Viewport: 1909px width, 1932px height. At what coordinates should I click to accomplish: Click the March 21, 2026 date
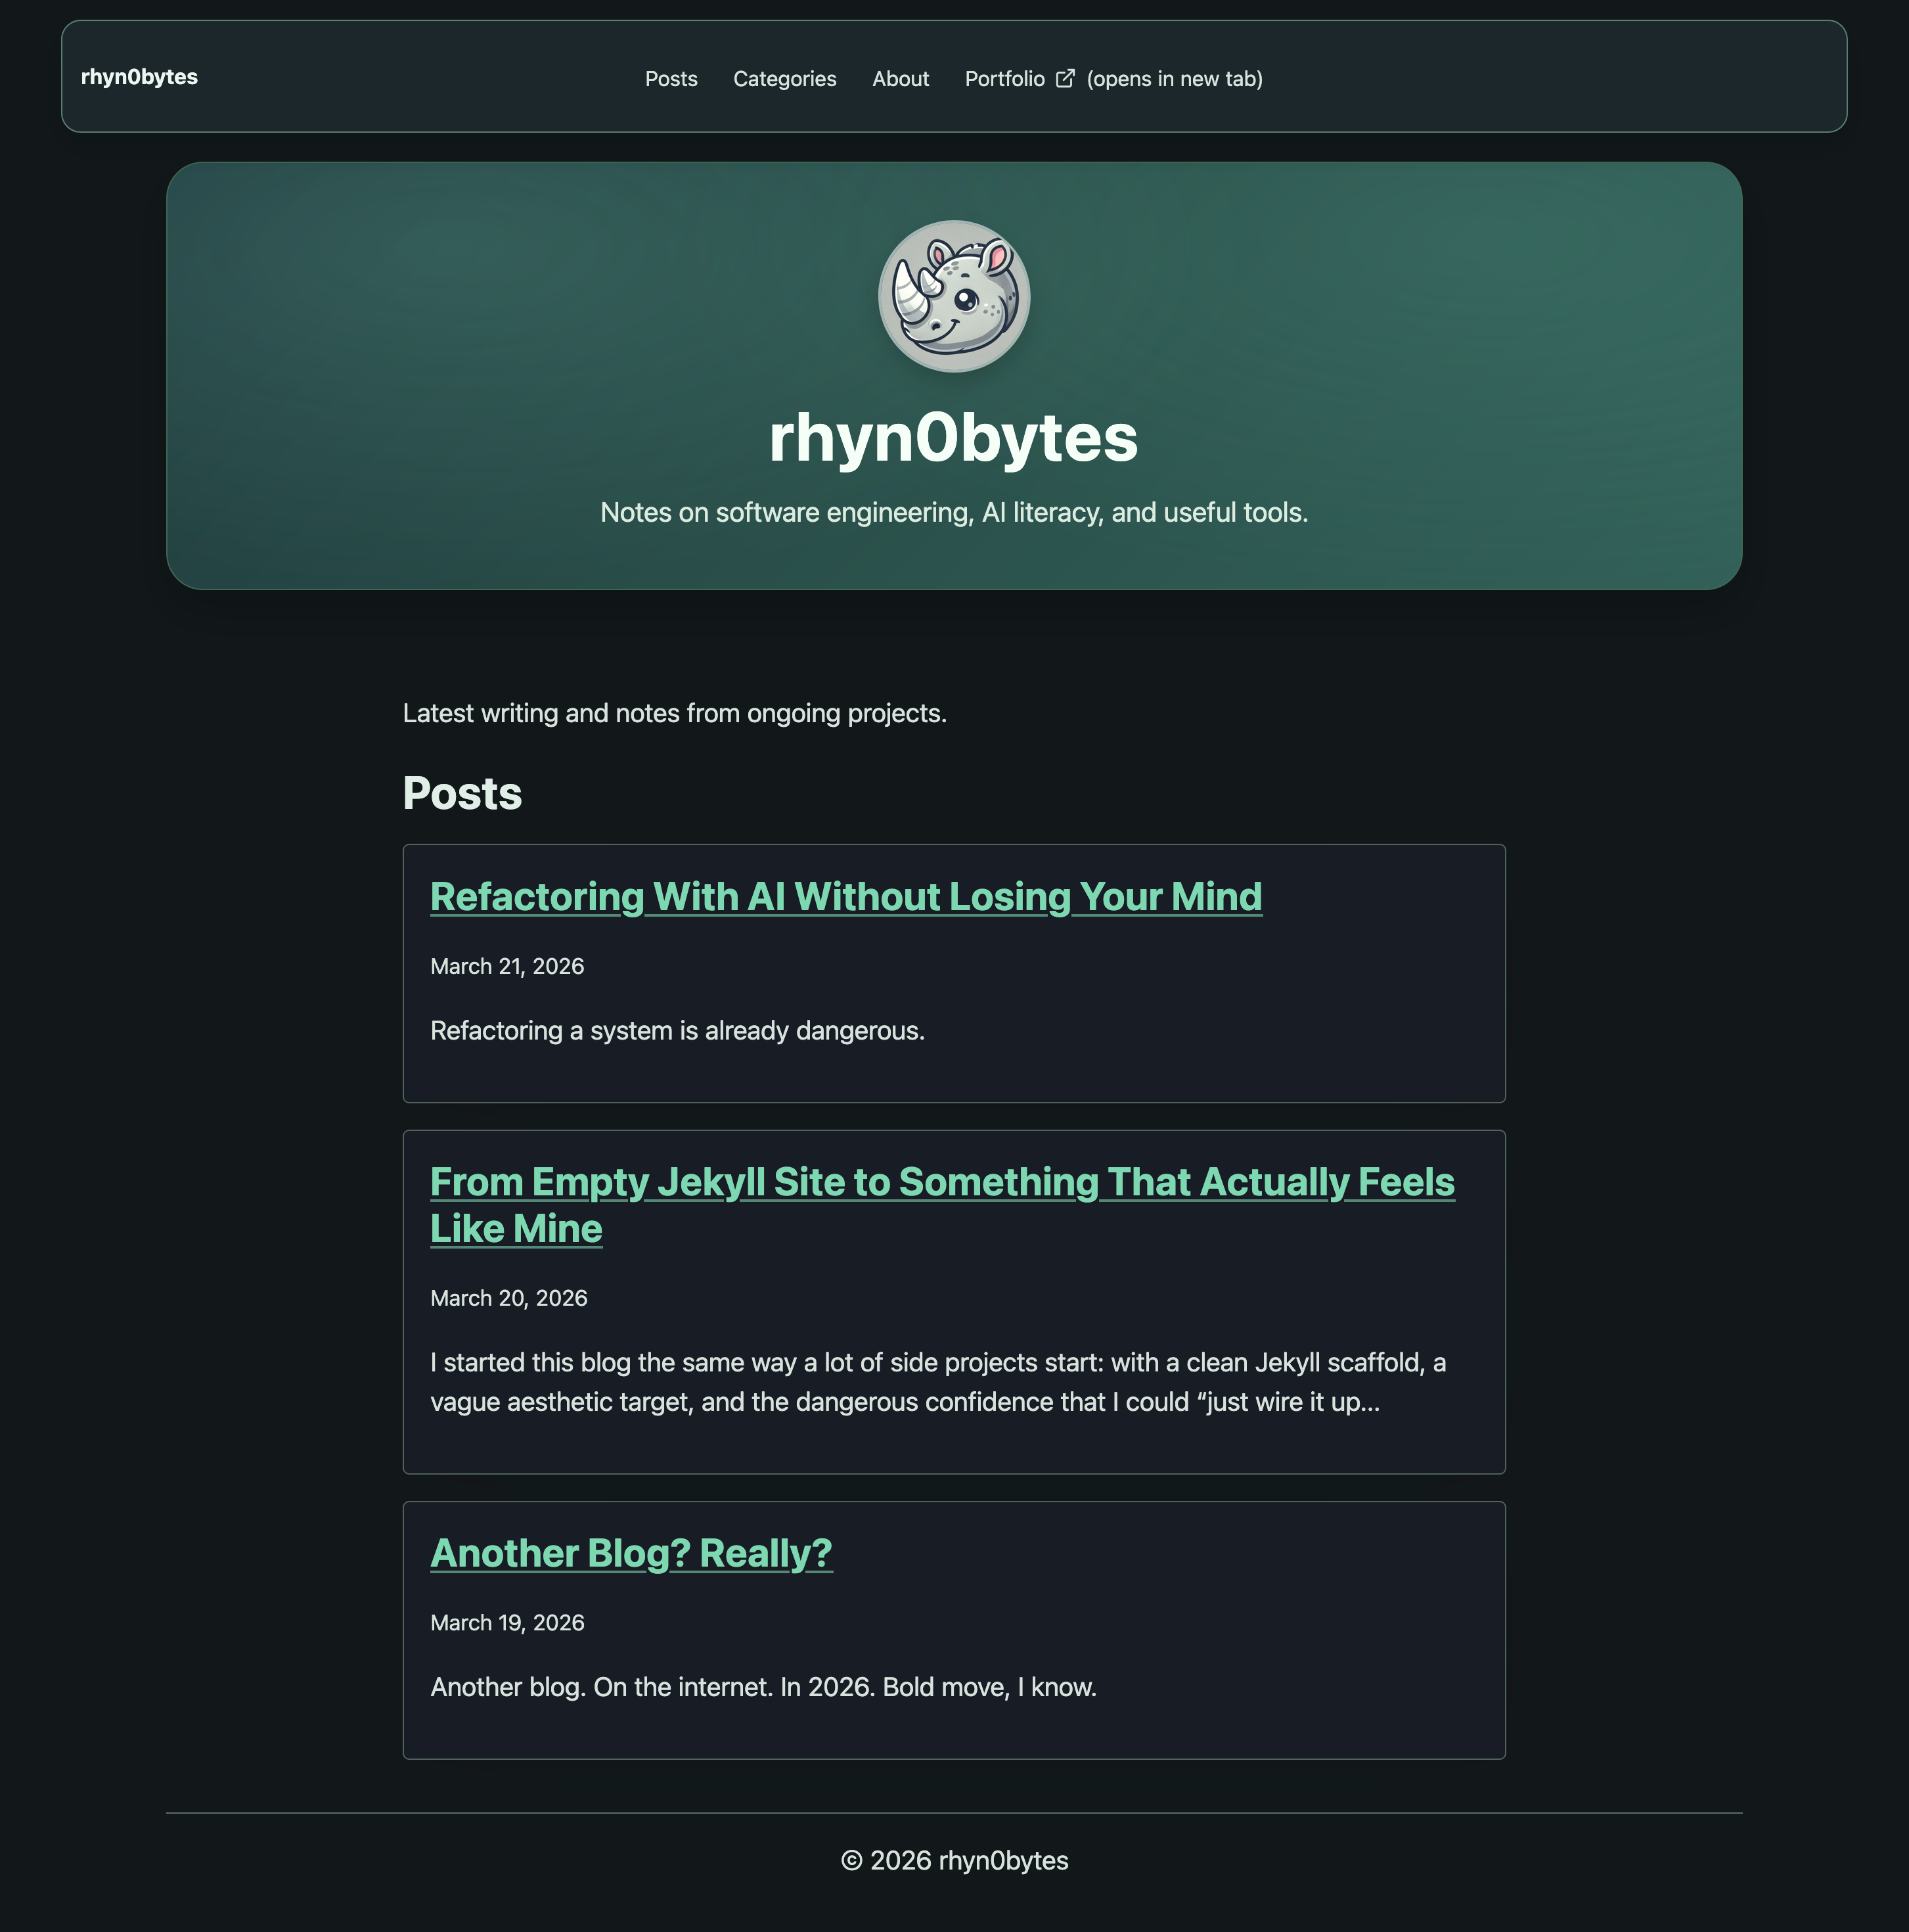(506, 966)
